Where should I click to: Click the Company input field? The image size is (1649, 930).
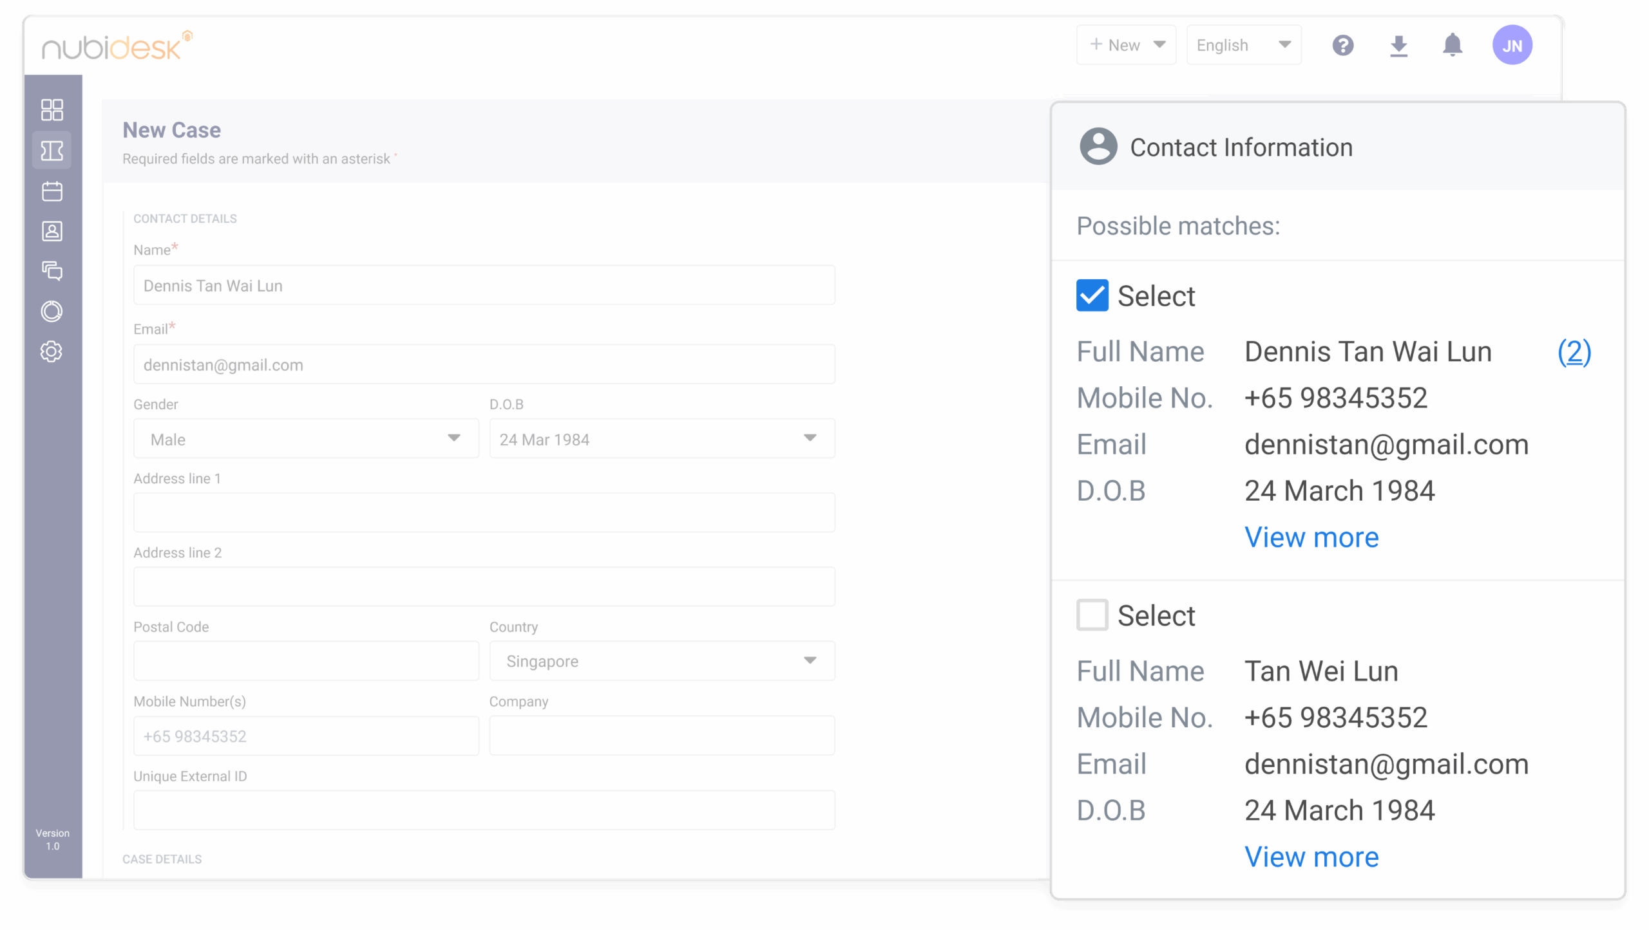tap(662, 736)
